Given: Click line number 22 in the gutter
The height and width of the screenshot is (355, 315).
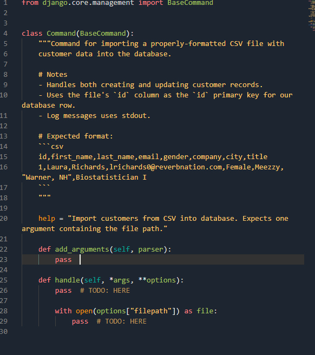Looking at the screenshot, I should (x=4, y=249).
